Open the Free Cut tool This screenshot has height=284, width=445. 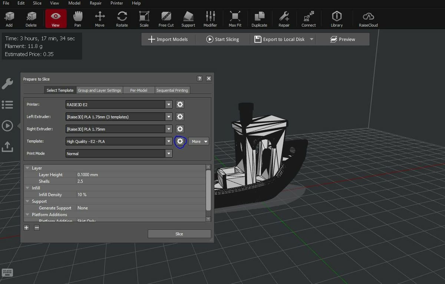pyautogui.click(x=166, y=19)
